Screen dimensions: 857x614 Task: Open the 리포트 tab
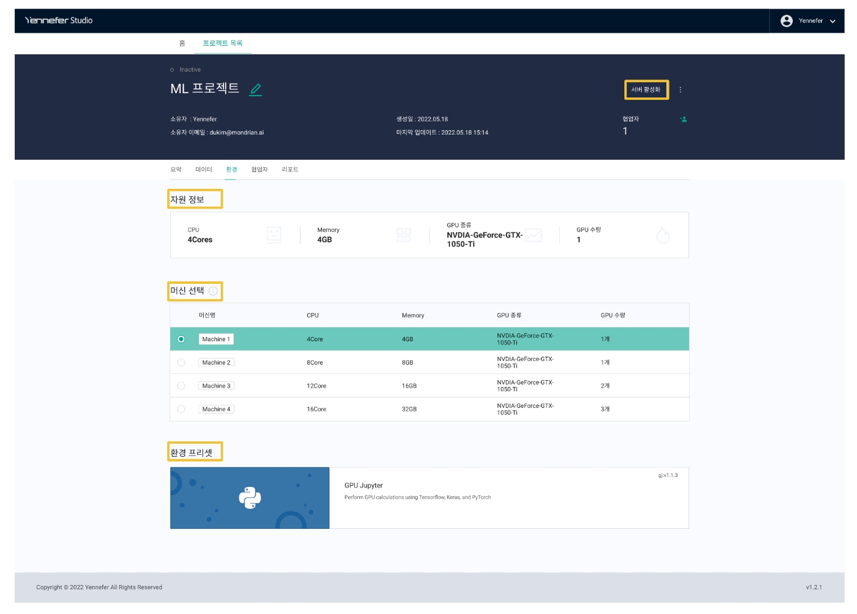(290, 170)
